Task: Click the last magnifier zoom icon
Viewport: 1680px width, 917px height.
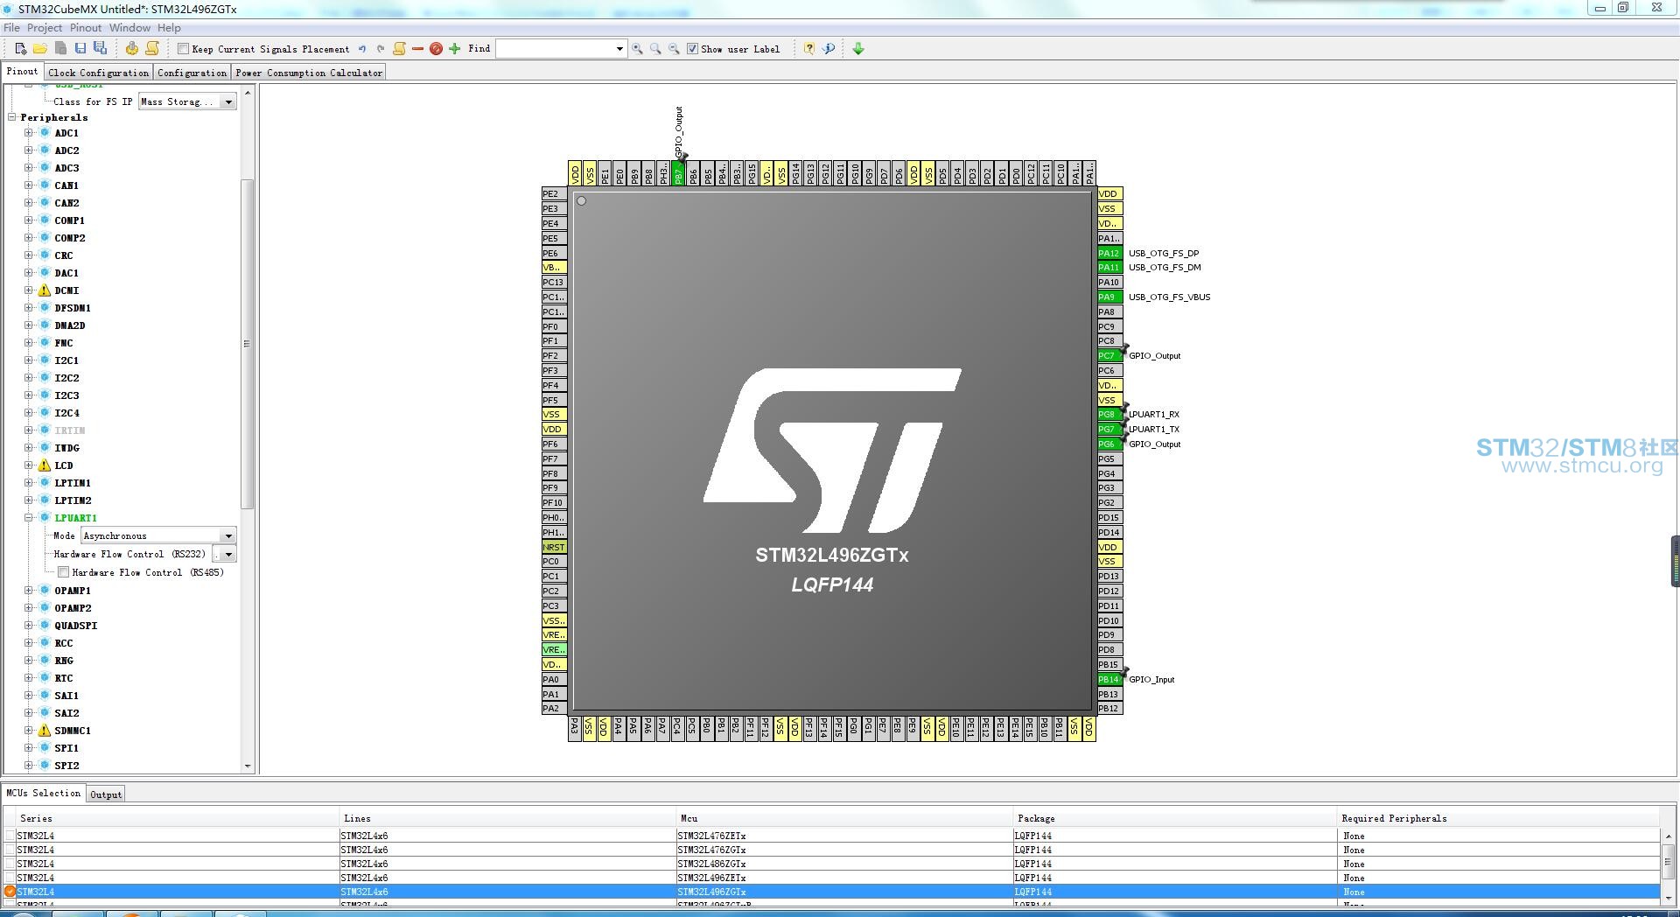Action: [x=674, y=49]
